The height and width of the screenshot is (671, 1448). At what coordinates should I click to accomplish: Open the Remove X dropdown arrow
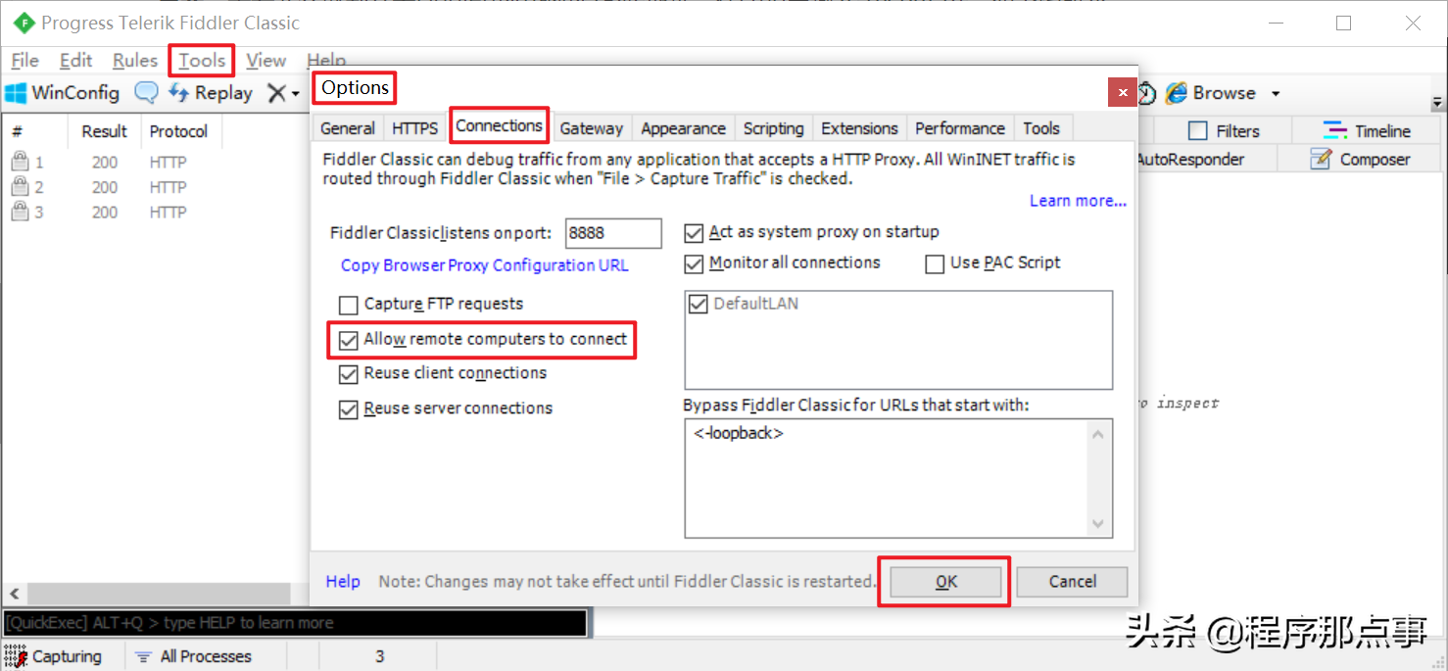pos(295,95)
